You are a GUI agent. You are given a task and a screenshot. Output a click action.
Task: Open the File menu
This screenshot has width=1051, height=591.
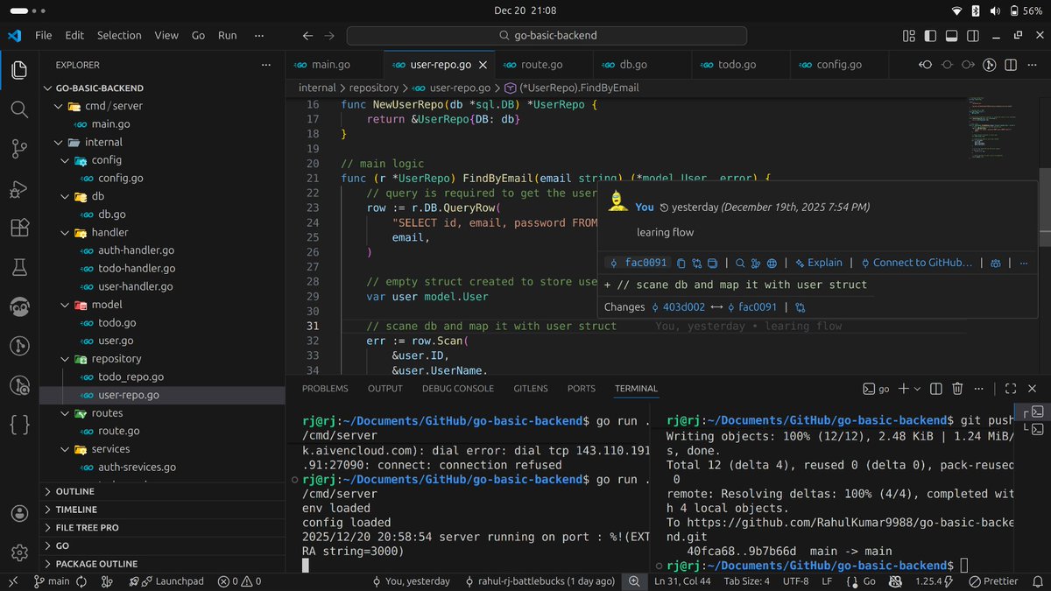click(44, 36)
